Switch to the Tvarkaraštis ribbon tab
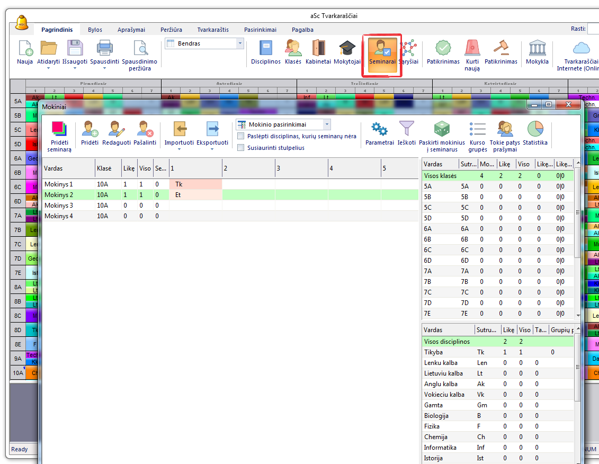The image size is (599, 464). (x=212, y=30)
